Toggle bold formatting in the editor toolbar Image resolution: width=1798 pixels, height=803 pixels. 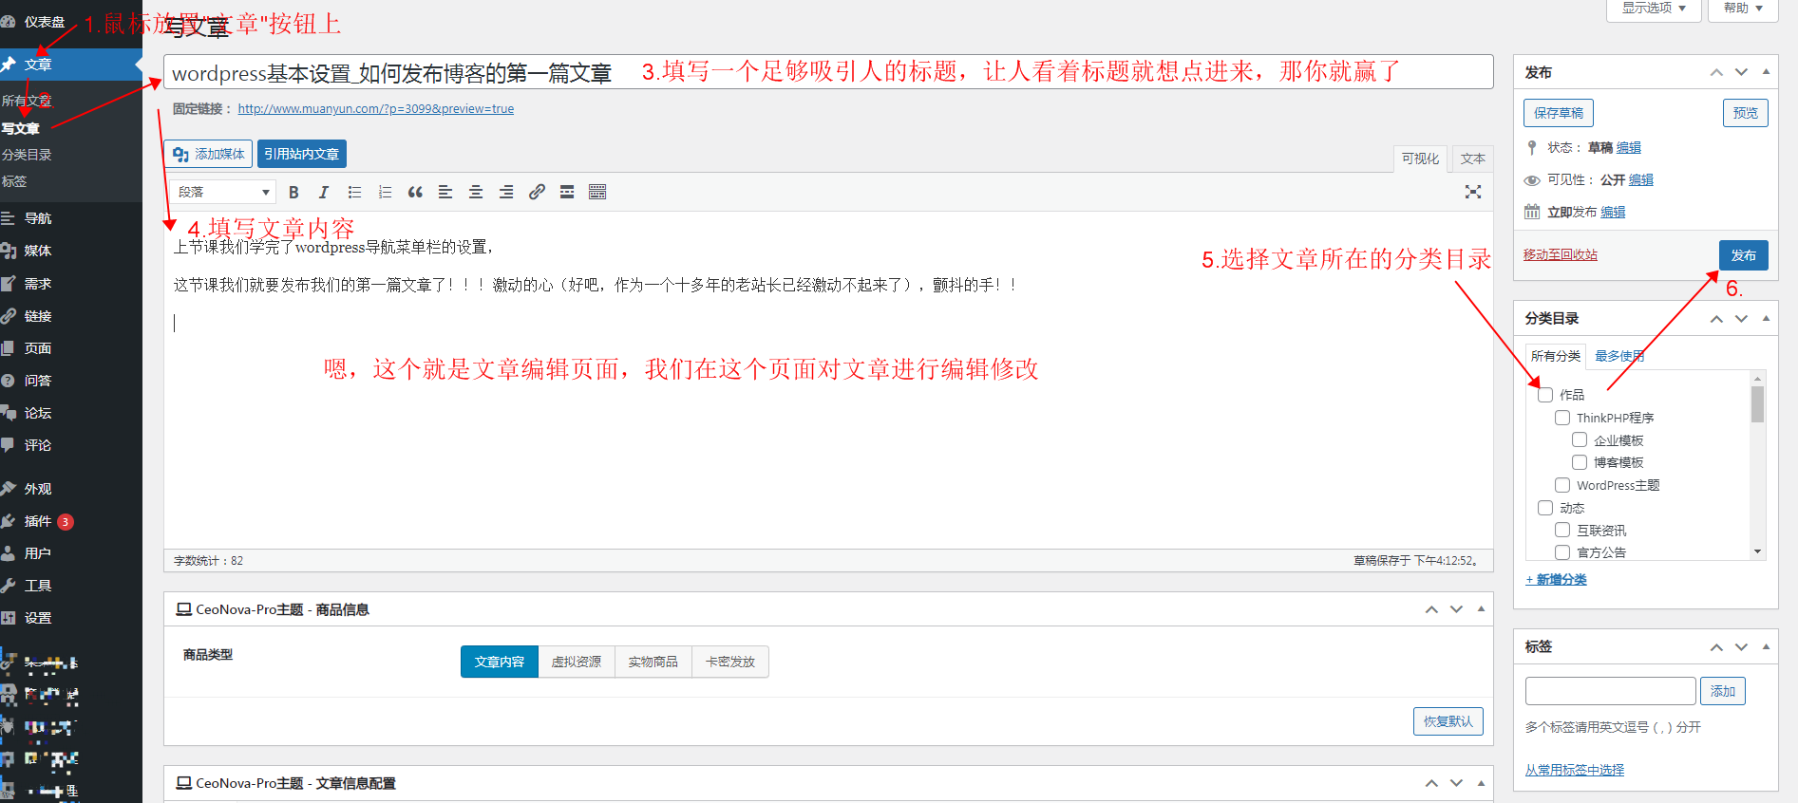pos(293,192)
